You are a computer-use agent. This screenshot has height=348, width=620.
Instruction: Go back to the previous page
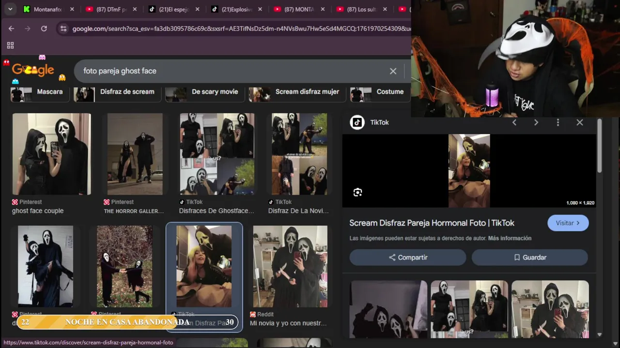tap(11, 29)
